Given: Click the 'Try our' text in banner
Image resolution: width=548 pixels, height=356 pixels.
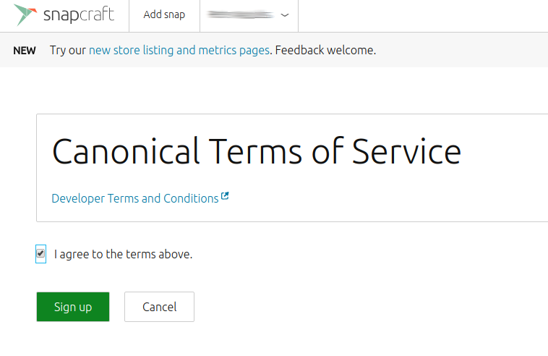Looking at the screenshot, I should (x=68, y=51).
